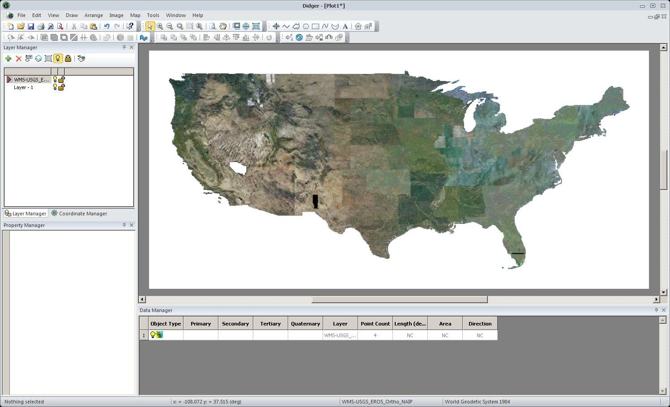Screen dimensions: 670x407
Task: Click the Point Count column header
Action: click(375, 324)
